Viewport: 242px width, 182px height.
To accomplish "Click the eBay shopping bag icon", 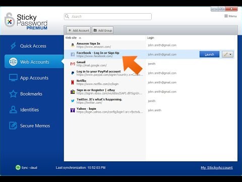I will pyautogui.click(x=73, y=92).
